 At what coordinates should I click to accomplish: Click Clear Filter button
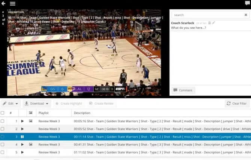pos(237,104)
